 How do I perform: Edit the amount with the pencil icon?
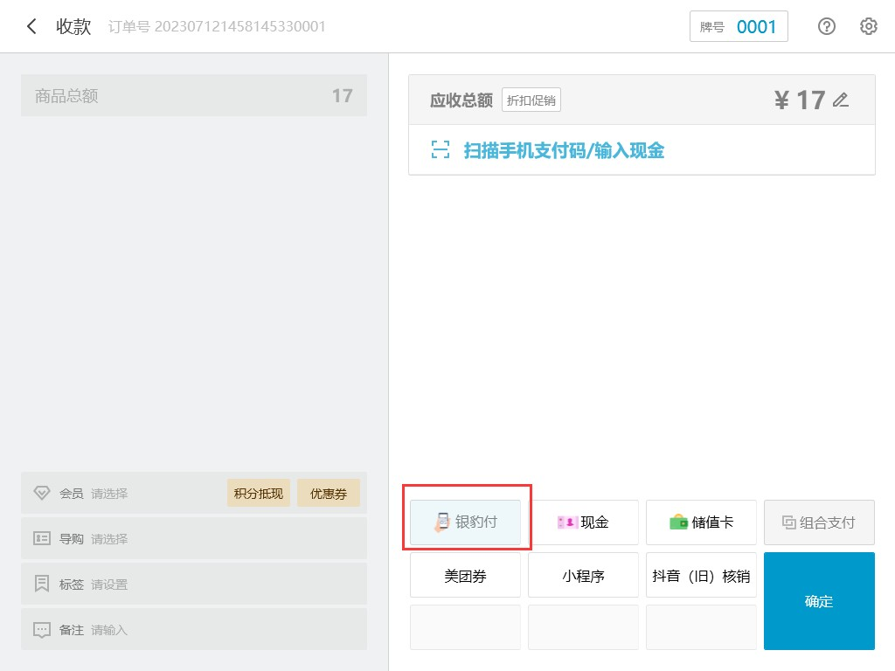click(840, 100)
